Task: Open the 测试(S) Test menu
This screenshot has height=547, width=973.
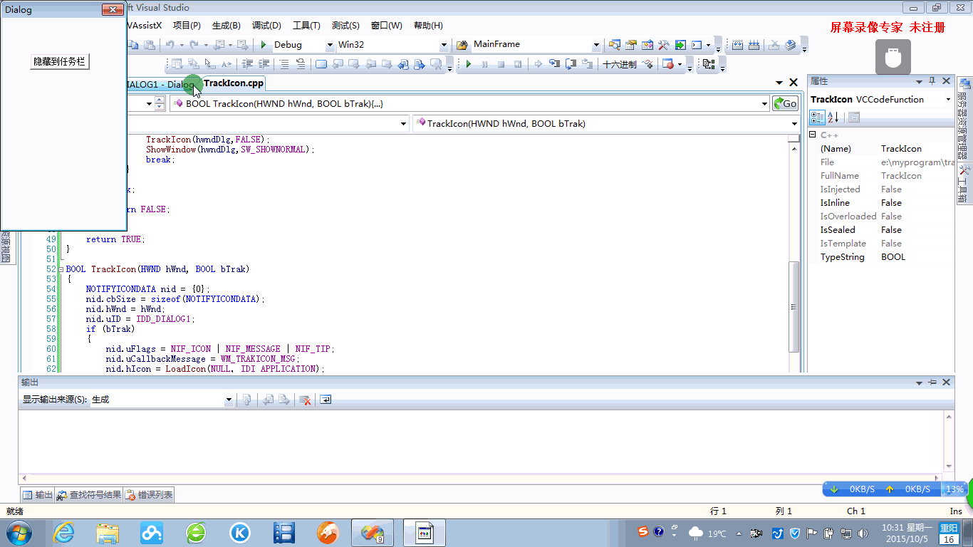Action: click(x=345, y=26)
